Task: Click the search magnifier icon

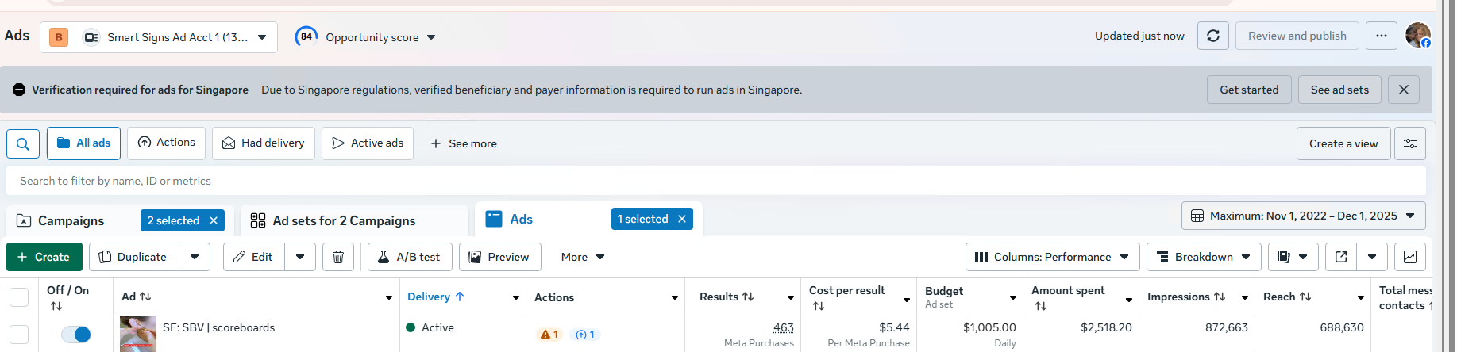Action: (23, 143)
